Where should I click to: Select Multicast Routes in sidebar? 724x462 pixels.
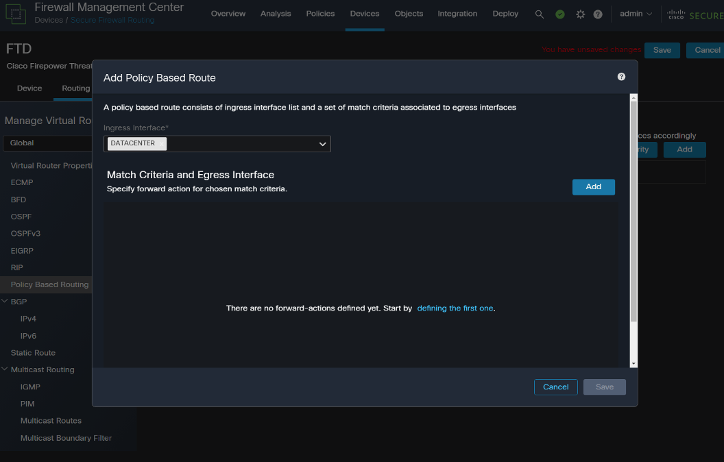pos(51,421)
